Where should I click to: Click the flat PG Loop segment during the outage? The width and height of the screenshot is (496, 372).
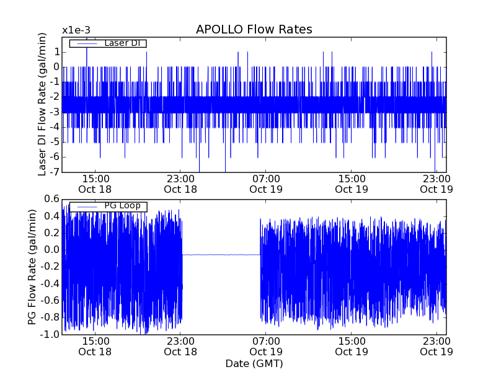point(221,254)
